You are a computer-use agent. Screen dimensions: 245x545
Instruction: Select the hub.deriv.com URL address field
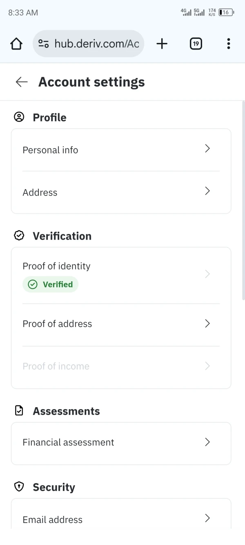(x=96, y=44)
